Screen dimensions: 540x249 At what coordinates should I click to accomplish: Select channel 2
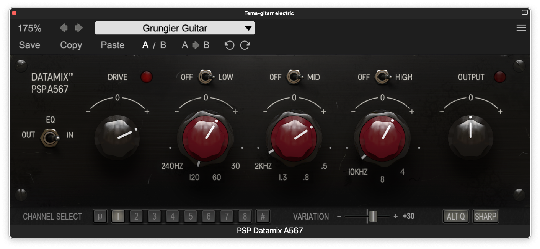[136, 217]
